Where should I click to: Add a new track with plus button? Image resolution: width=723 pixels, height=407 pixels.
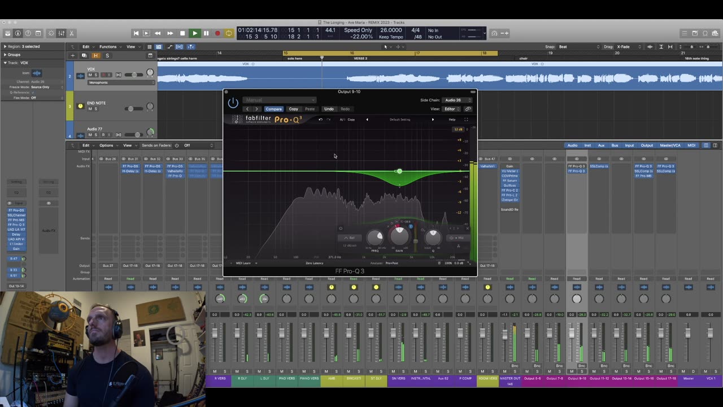(x=72, y=55)
